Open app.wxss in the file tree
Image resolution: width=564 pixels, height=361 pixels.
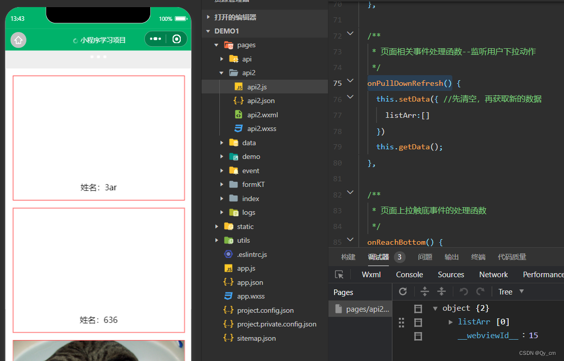click(264, 296)
